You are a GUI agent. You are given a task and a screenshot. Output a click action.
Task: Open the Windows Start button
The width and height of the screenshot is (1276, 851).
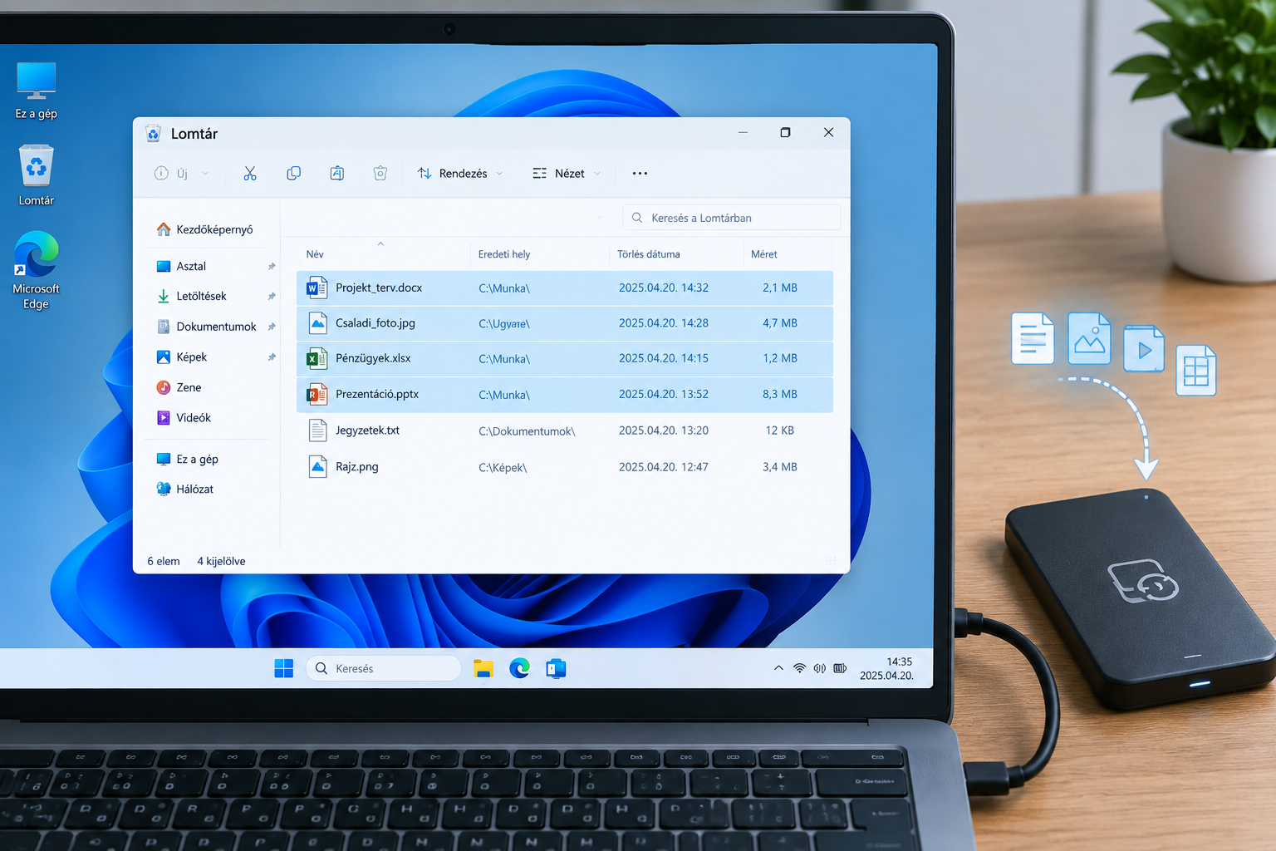pyautogui.click(x=284, y=668)
